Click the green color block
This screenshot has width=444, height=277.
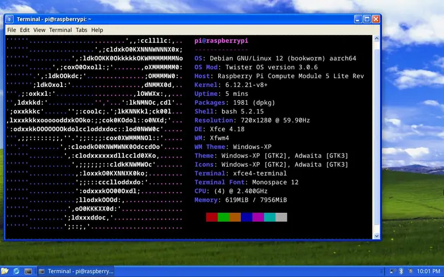(x=224, y=217)
